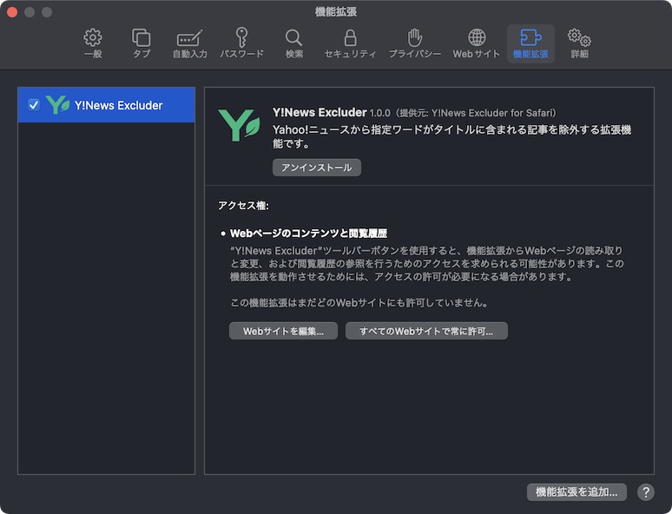Select the Webサイト globe icon
The height and width of the screenshot is (514, 672).
pyautogui.click(x=477, y=43)
